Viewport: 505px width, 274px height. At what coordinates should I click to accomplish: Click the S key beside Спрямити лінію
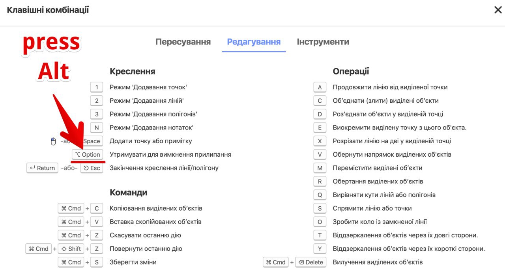320,208
